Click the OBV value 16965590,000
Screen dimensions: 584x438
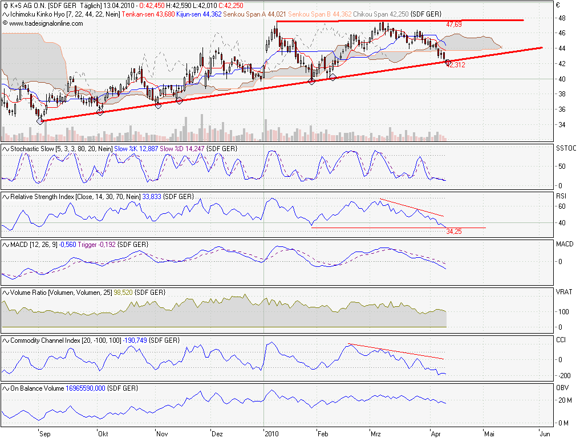(86, 388)
